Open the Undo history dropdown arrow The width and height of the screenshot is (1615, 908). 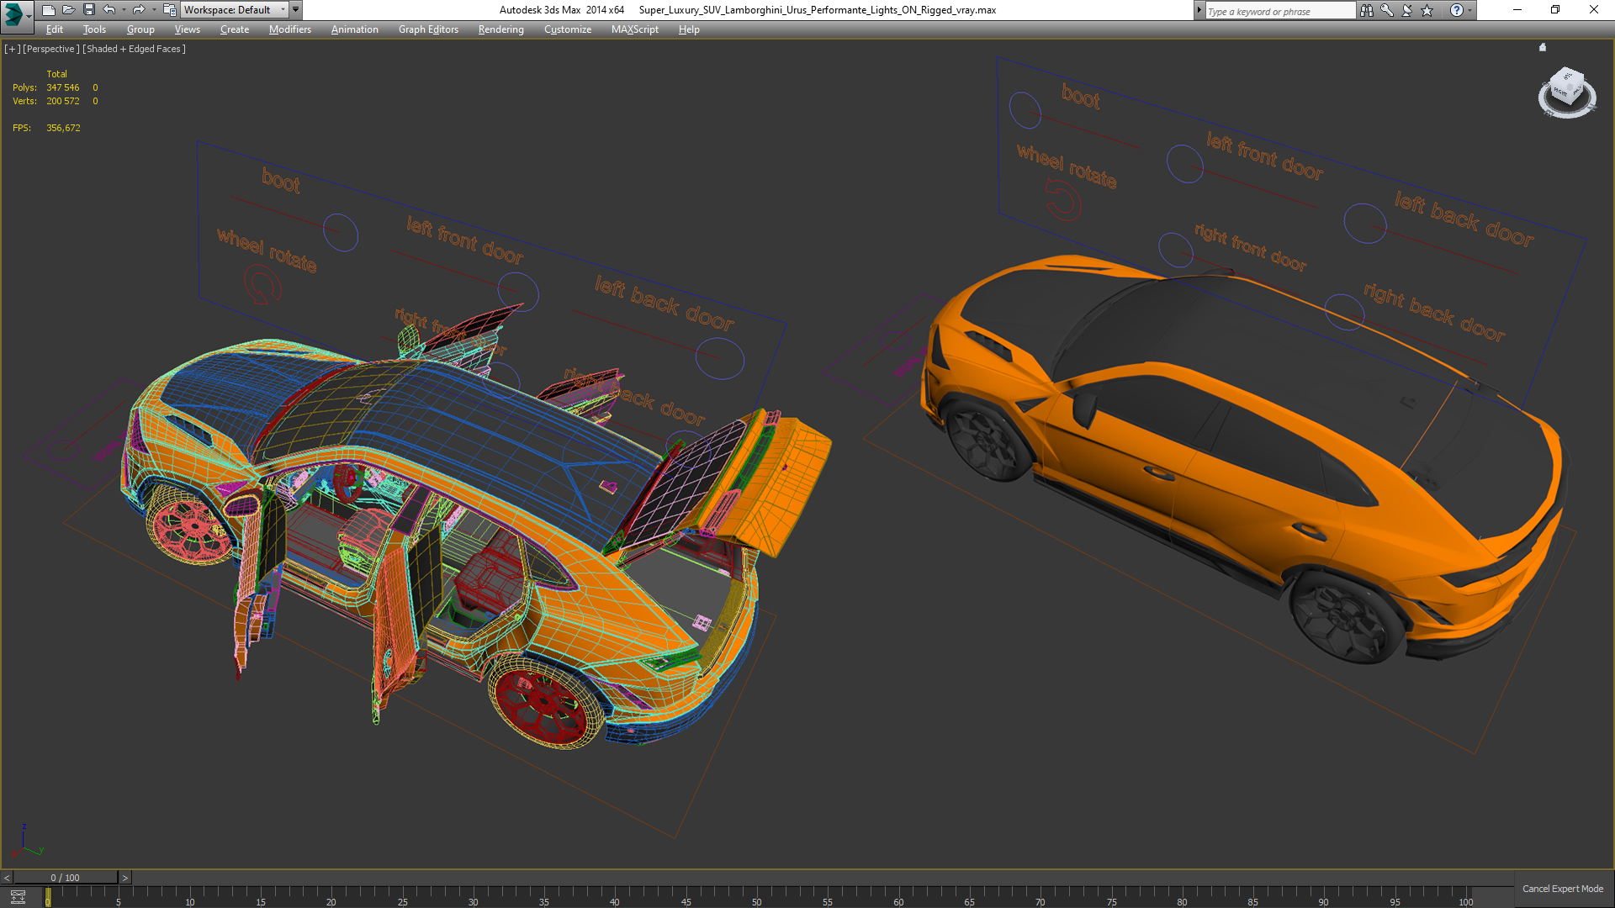coord(124,10)
